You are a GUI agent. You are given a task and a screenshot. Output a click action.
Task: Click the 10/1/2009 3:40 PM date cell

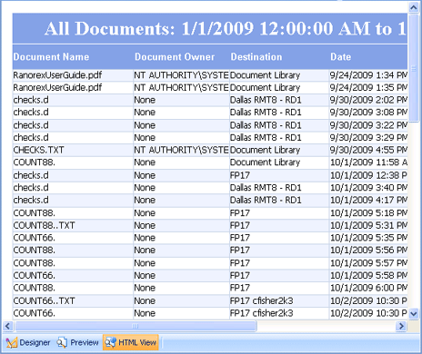[x=368, y=188]
